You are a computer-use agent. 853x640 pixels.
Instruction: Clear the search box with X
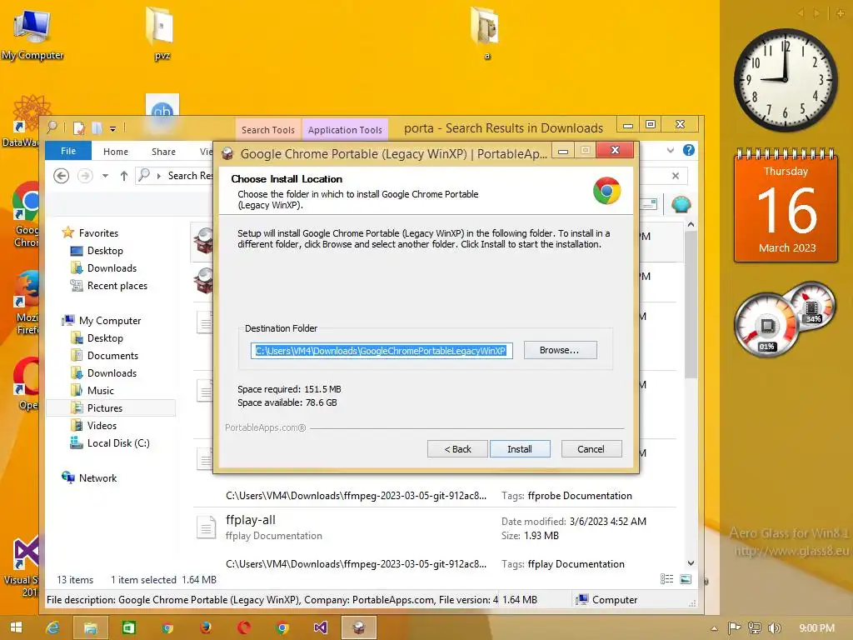tap(675, 176)
